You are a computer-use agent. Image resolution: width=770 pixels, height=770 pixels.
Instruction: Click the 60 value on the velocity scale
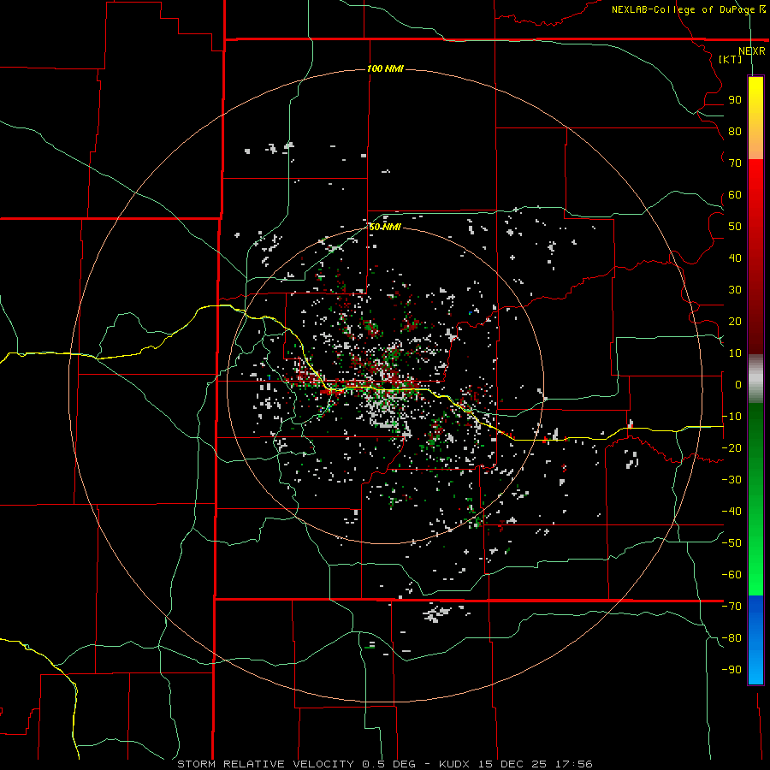[x=735, y=195]
